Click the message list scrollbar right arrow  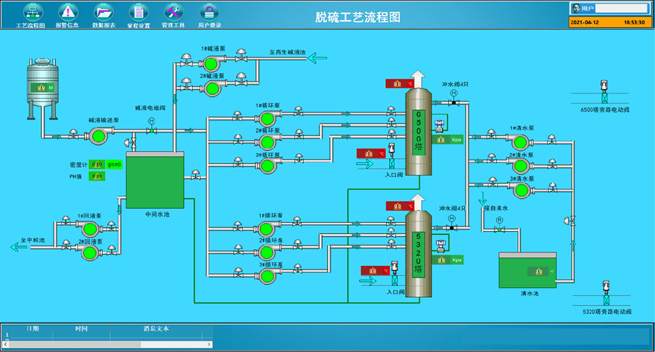pyautogui.click(x=210, y=345)
